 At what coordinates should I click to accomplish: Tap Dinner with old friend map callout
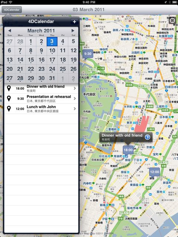(x=126, y=137)
